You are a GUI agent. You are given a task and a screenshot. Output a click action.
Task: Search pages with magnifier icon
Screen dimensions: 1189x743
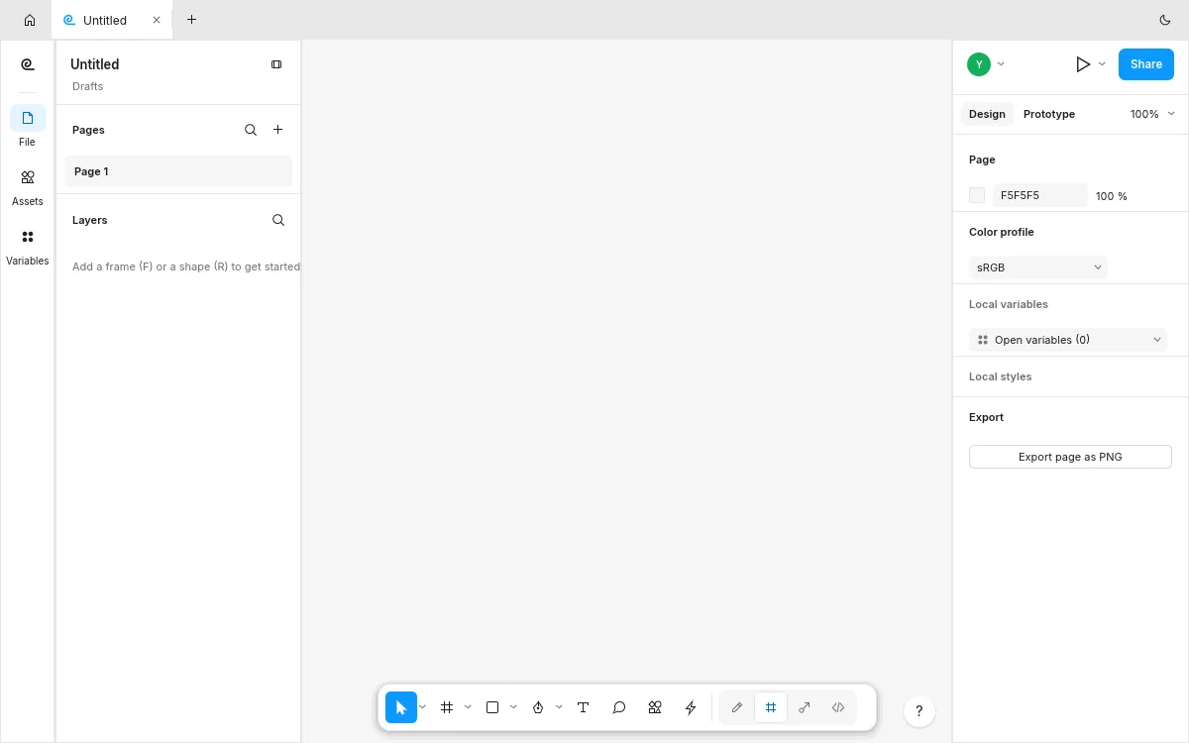pos(251,130)
